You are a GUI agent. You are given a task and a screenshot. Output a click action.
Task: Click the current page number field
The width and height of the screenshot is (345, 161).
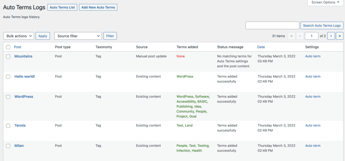pyautogui.click(x=312, y=36)
